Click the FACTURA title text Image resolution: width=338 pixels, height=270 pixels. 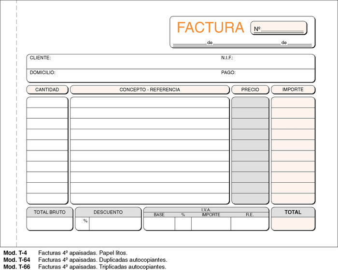click(x=211, y=27)
